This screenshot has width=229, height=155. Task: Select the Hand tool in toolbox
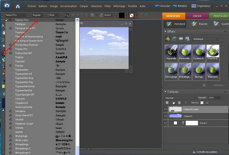(x=3, y=33)
